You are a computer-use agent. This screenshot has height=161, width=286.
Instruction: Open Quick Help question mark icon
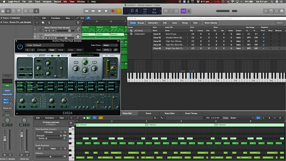tap(13, 11)
